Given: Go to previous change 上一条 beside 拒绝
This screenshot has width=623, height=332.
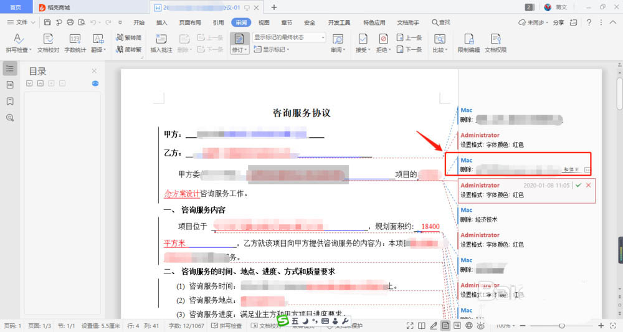Looking at the screenshot, I should pos(409,38).
